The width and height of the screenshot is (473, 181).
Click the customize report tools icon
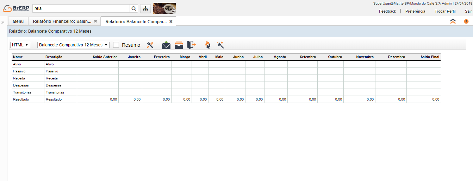pos(150,45)
